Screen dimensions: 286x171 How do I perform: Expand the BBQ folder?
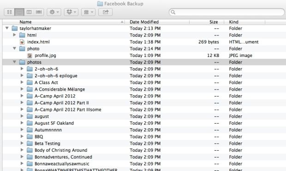coord(22,137)
